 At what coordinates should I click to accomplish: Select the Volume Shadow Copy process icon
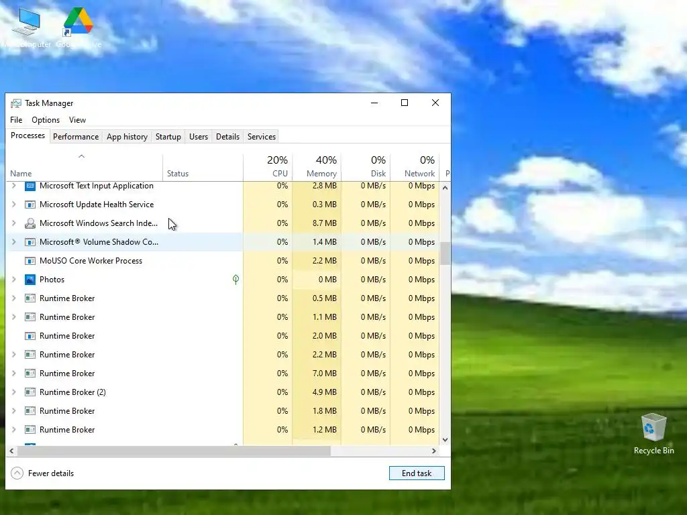coord(30,242)
